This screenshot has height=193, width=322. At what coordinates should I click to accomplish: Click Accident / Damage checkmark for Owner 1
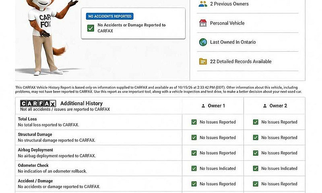coord(194,184)
